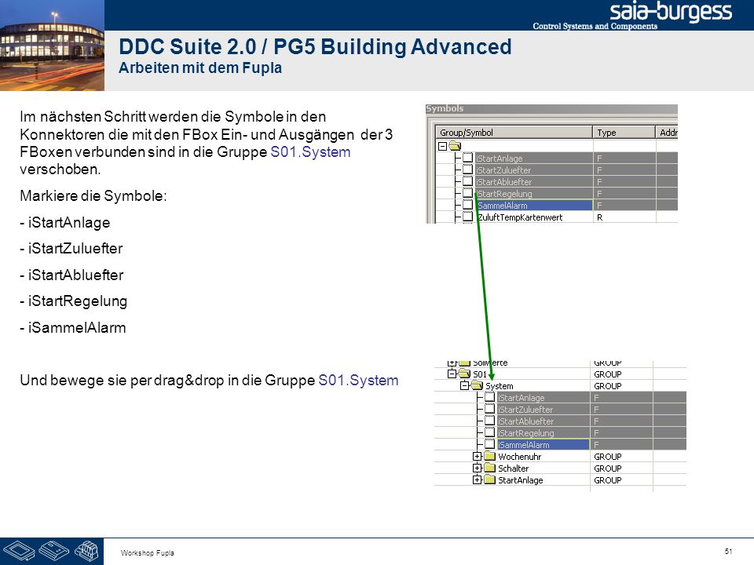Collapse the root group in Symbols panel
754x565 pixels.
pos(442,146)
